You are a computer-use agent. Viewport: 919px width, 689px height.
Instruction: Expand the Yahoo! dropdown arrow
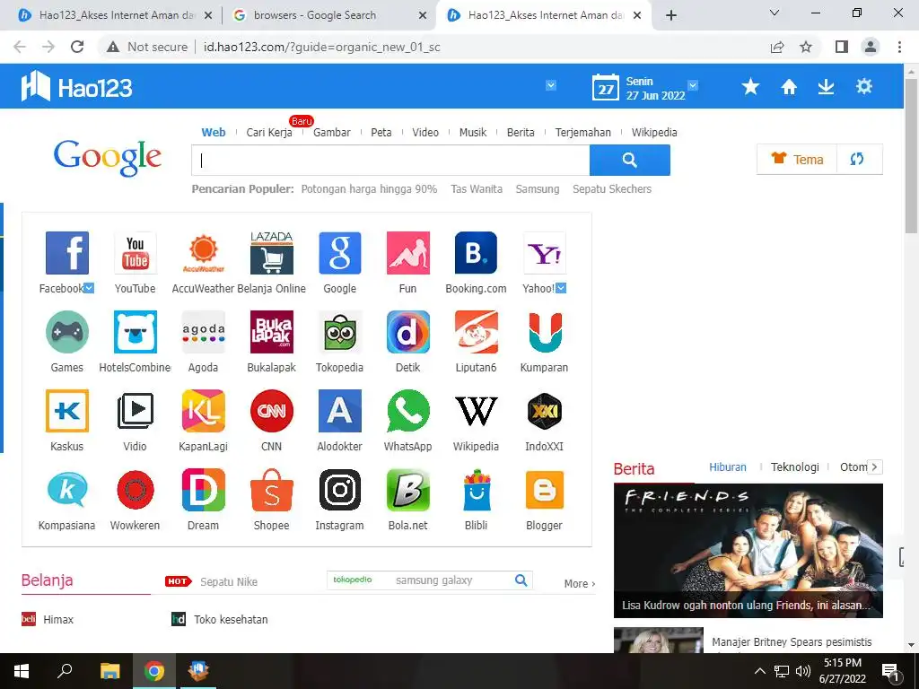click(561, 288)
